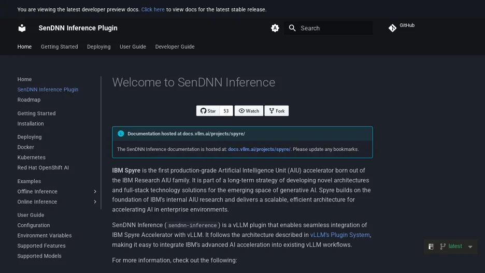
Task: Open the Kubernetes sidebar page
Action: click(x=31, y=157)
